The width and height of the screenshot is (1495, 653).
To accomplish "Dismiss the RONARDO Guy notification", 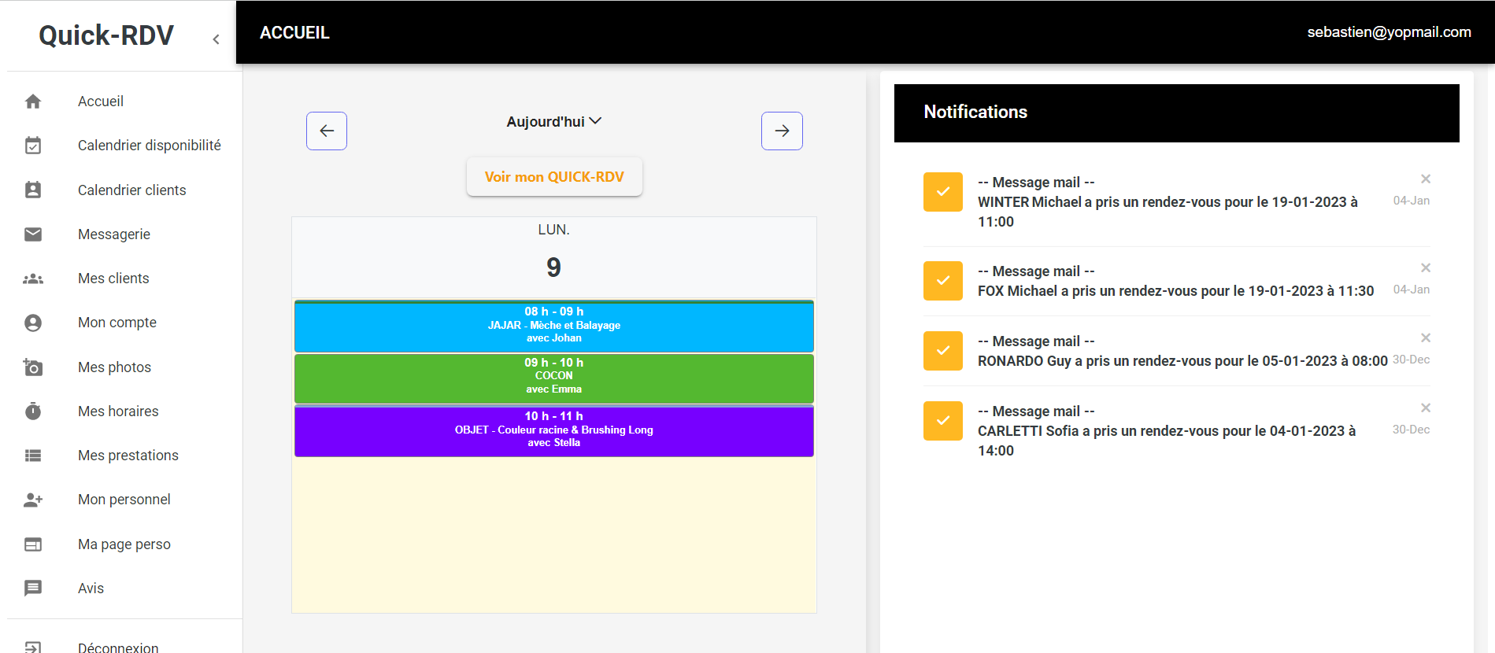I will coord(1425,338).
